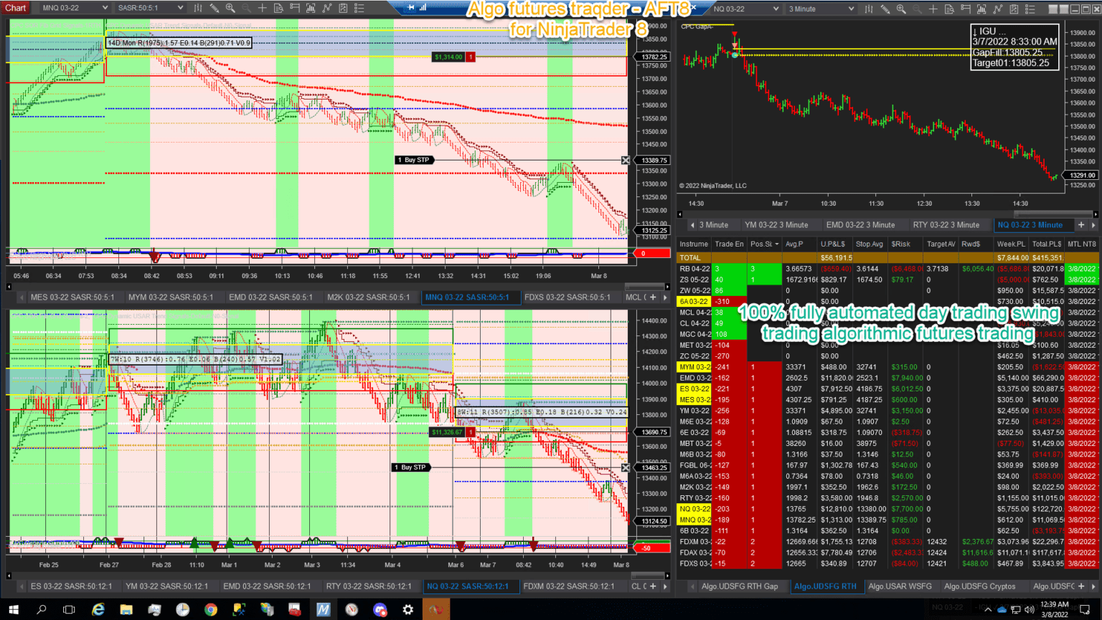Viewport: 1102px width, 620px height.
Task: Open the 3 Minute interval dropdown
Action: tap(818, 9)
